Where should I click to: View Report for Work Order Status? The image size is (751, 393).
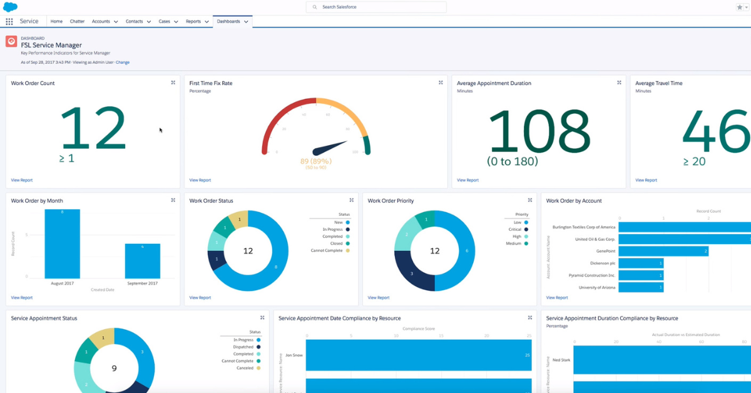(200, 298)
